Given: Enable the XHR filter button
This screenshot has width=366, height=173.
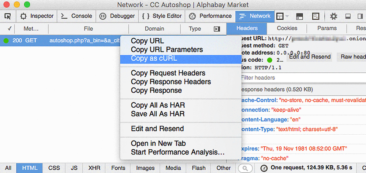Looking at the screenshot, I should tap(94, 168).
